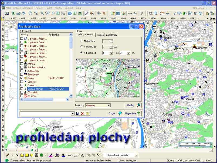Click the question mark toolbar icon
This screenshot has height=163, width=217.
pos(141,13)
